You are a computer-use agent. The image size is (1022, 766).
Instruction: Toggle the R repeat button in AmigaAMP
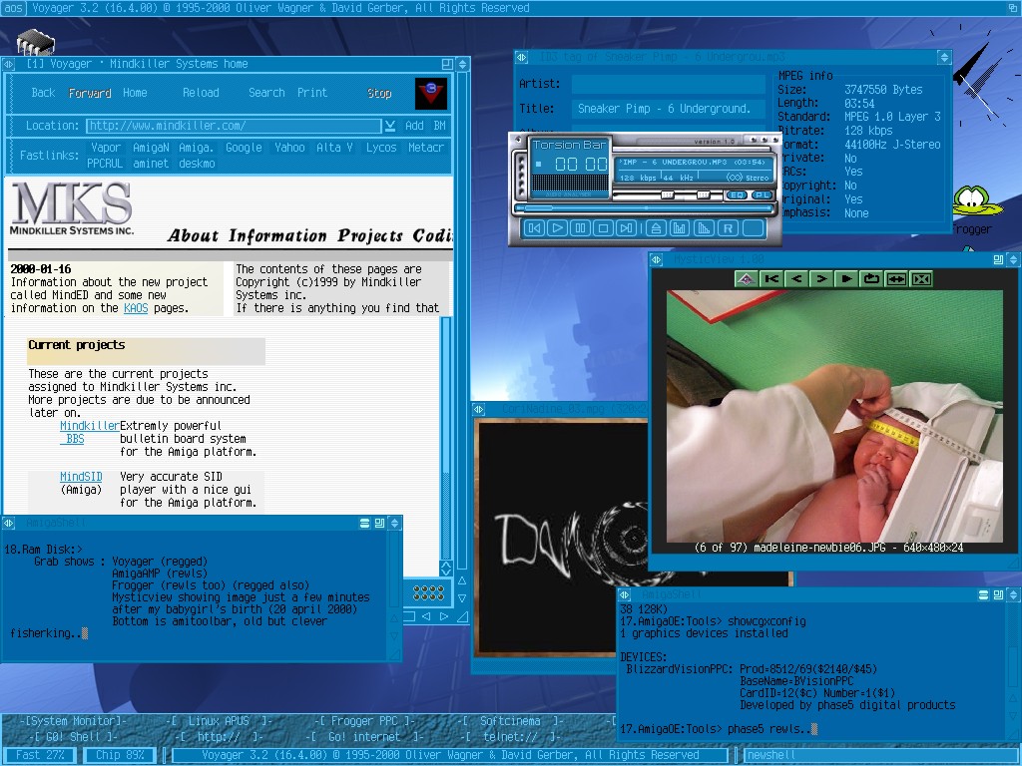coord(728,228)
